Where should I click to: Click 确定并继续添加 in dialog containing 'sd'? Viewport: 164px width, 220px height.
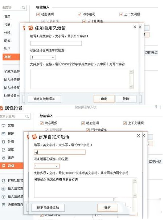click(x=48, y=208)
